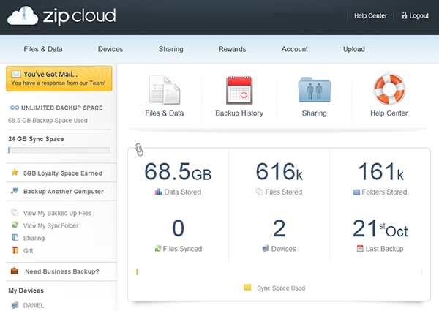Click the Files Stored pages icon

tap(260, 192)
